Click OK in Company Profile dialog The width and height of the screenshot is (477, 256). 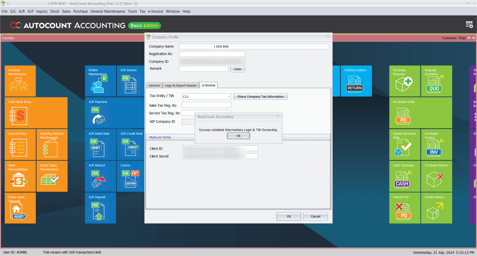click(x=289, y=217)
